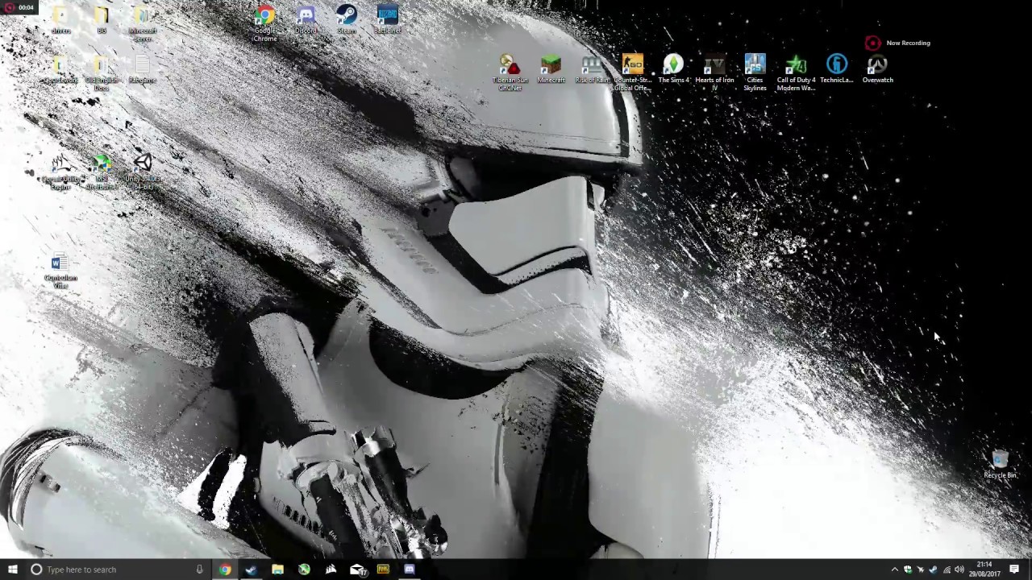The image size is (1032, 580).
Task: Select the Technic Launcher desktop icon
Action: pos(837,69)
